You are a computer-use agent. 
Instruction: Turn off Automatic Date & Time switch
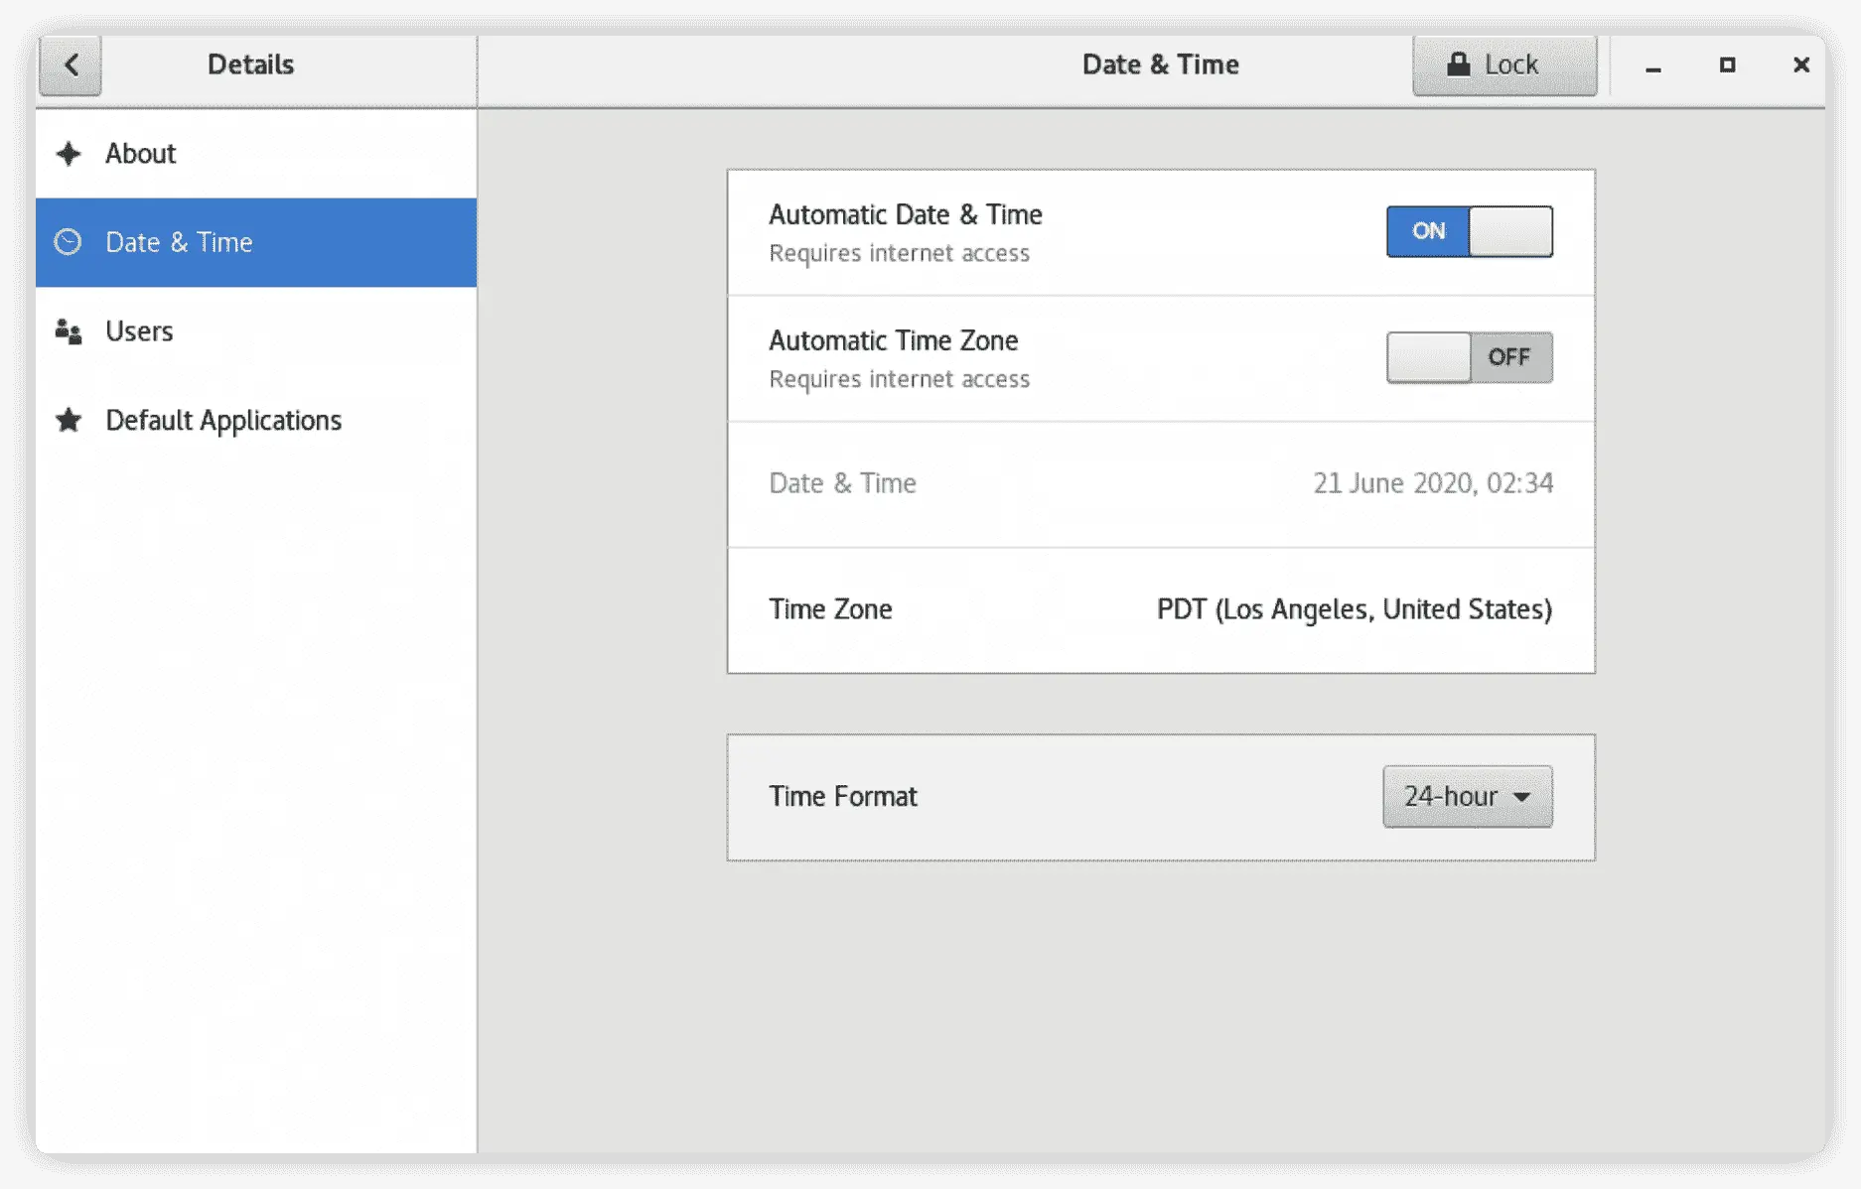click(1469, 231)
